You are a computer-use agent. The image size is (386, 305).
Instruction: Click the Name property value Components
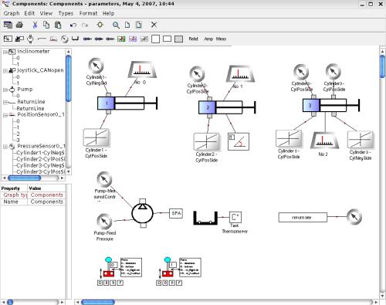point(46,202)
